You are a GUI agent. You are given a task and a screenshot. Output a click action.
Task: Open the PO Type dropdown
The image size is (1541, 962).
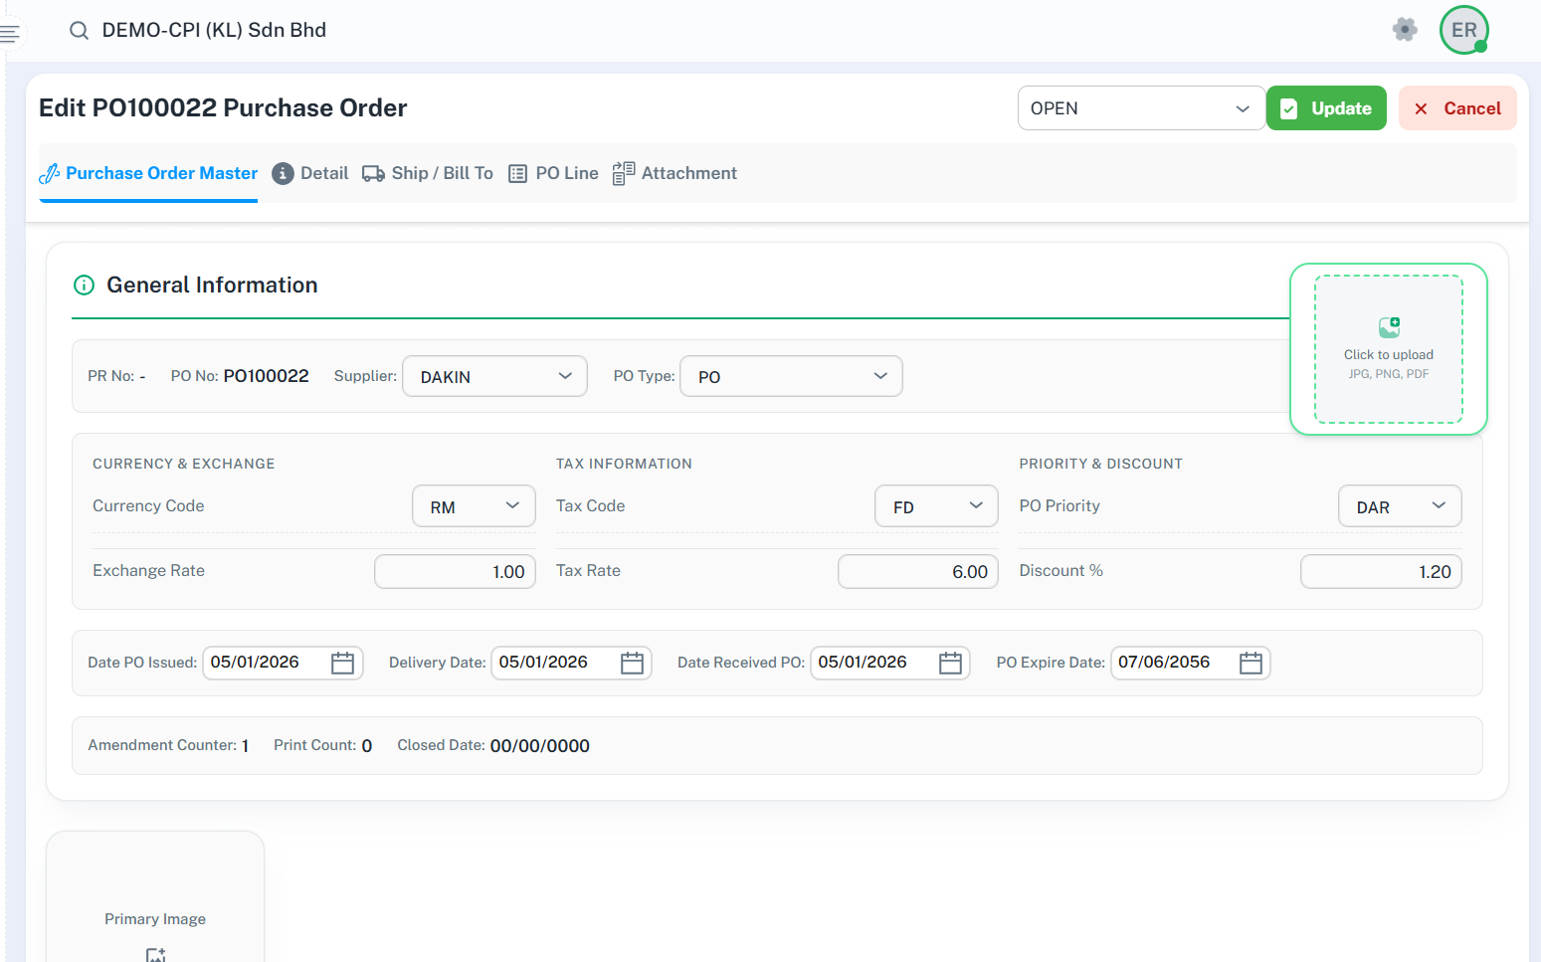click(x=791, y=377)
